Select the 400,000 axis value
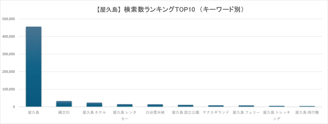This screenshot has width=328, height=124. pyautogui.click(x=9, y=37)
